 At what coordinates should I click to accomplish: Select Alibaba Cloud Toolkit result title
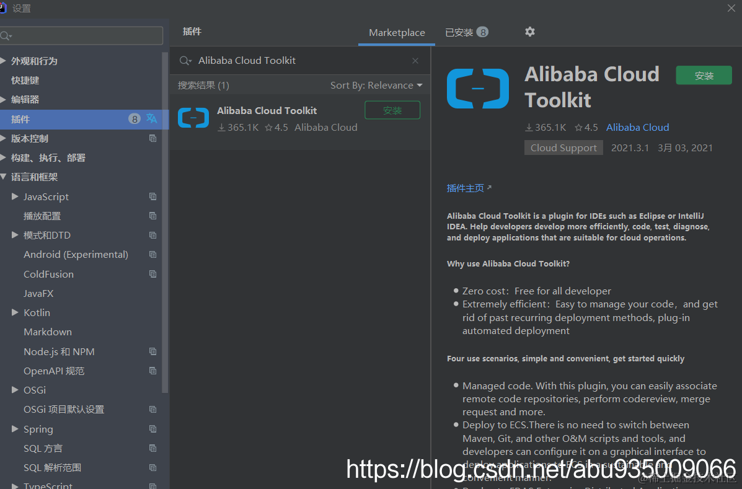[267, 111]
